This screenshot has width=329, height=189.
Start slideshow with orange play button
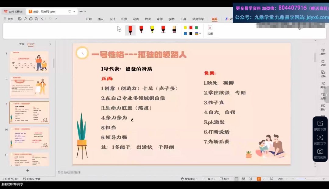tap(259, 179)
